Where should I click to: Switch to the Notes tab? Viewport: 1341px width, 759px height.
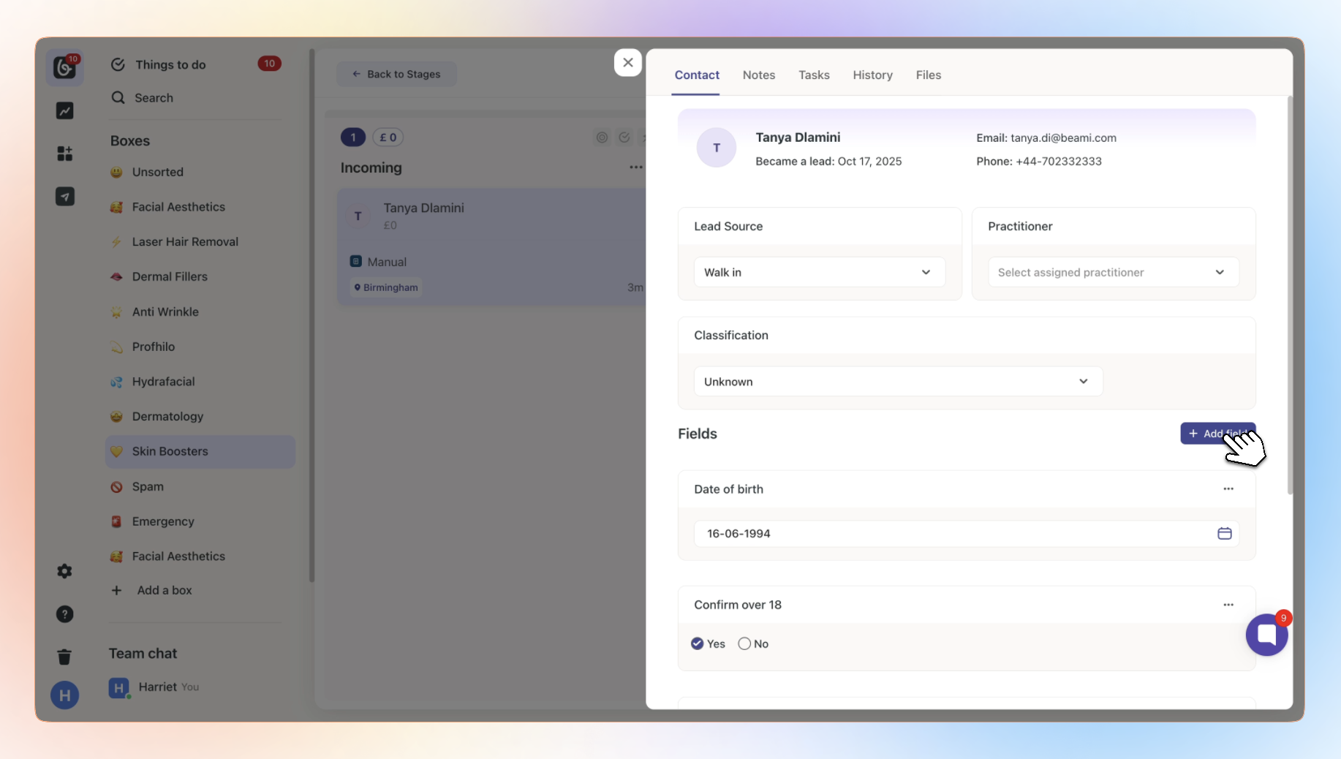click(759, 75)
